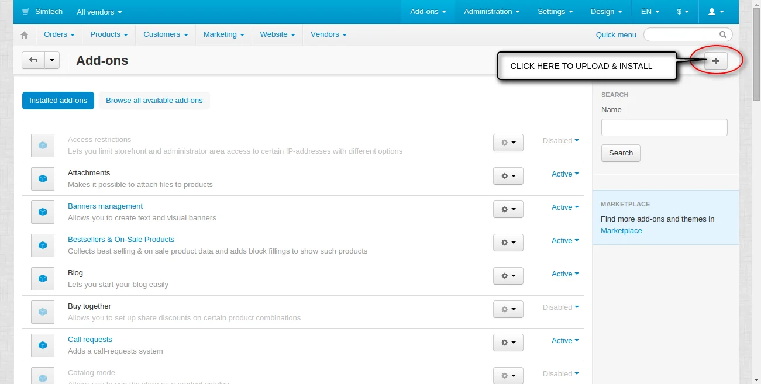Open the EN language dropdown
This screenshot has width=761, height=384.
[x=650, y=12]
